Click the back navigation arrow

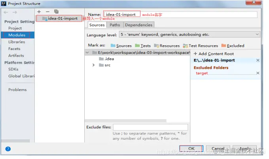coord(6,12)
